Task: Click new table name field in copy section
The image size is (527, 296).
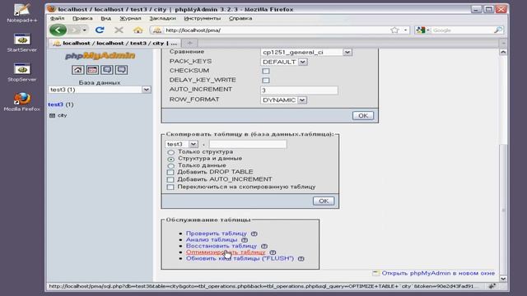Action: point(248,145)
